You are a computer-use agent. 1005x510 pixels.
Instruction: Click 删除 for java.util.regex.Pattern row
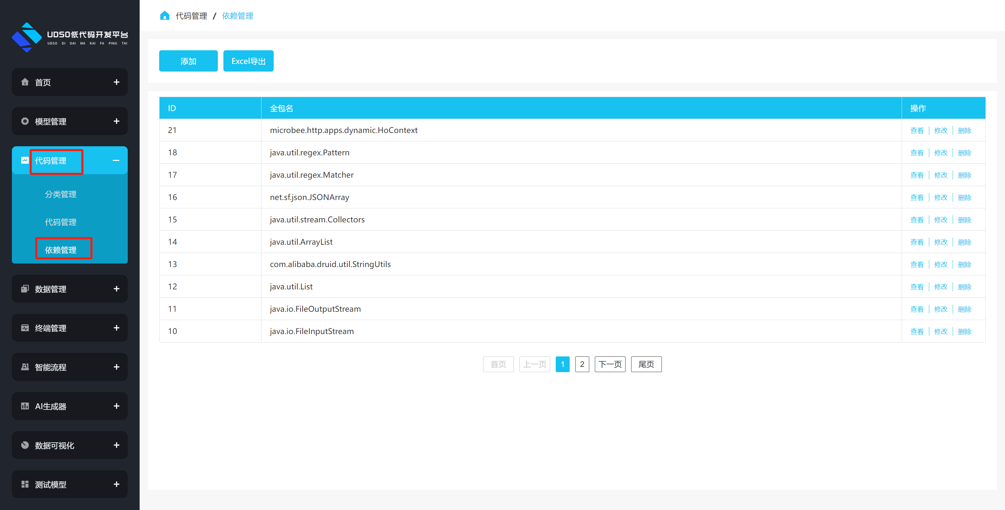coord(964,153)
